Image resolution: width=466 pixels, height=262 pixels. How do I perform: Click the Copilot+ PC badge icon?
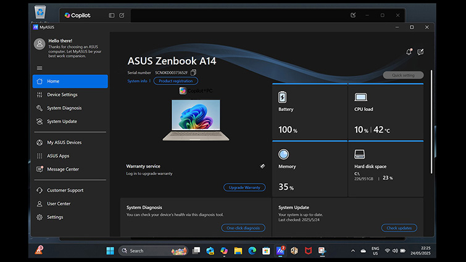pyautogui.click(x=183, y=91)
